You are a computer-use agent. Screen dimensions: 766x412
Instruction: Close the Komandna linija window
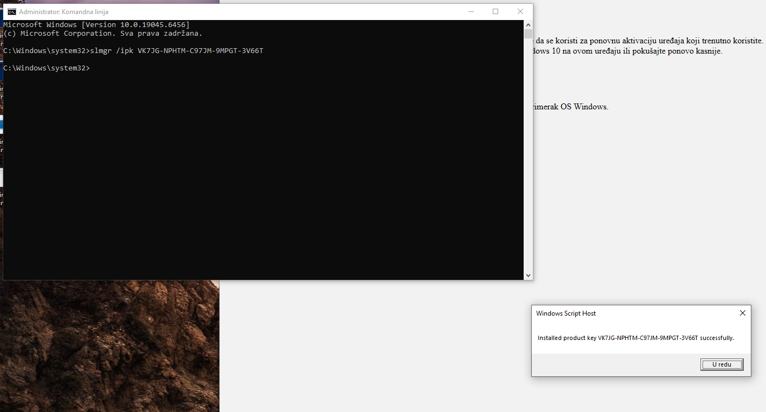tap(520, 11)
